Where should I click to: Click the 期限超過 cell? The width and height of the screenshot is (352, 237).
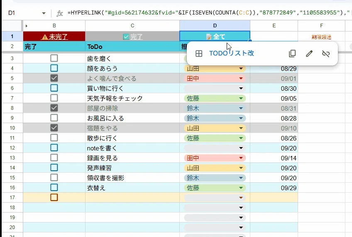click(x=321, y=37)
